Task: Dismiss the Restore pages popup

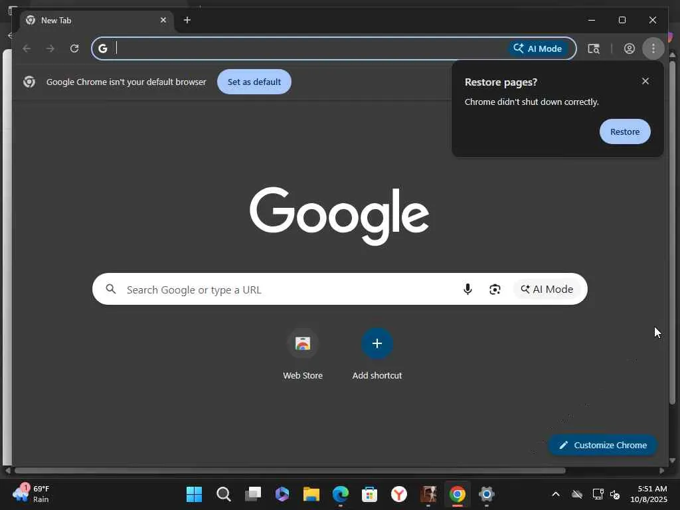Action: tap(645, 81)
